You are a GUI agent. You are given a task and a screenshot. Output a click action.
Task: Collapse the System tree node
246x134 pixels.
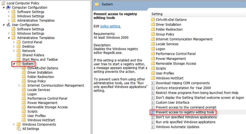pos(14,64)
